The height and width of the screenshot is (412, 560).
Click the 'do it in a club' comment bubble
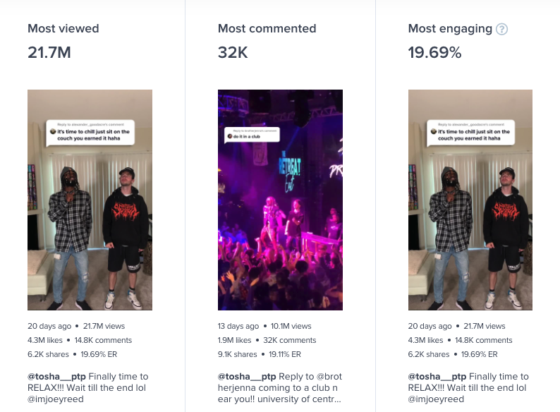(x=252, y=134)
